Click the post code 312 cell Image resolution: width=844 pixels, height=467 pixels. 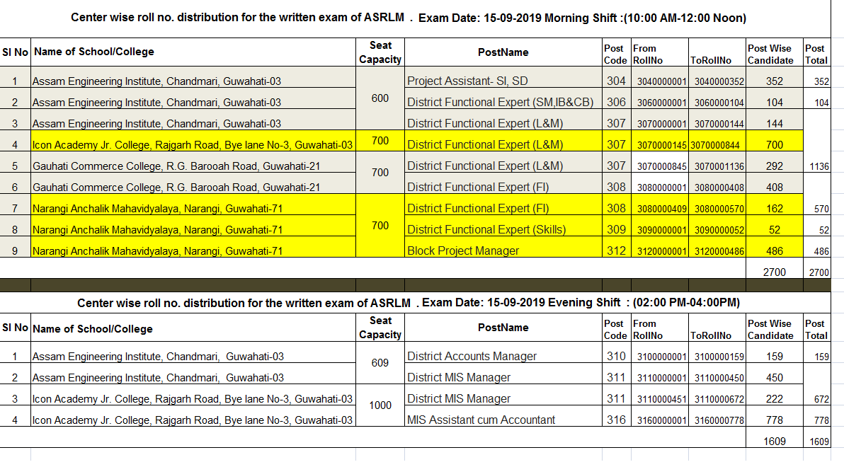tap(616, 247)
